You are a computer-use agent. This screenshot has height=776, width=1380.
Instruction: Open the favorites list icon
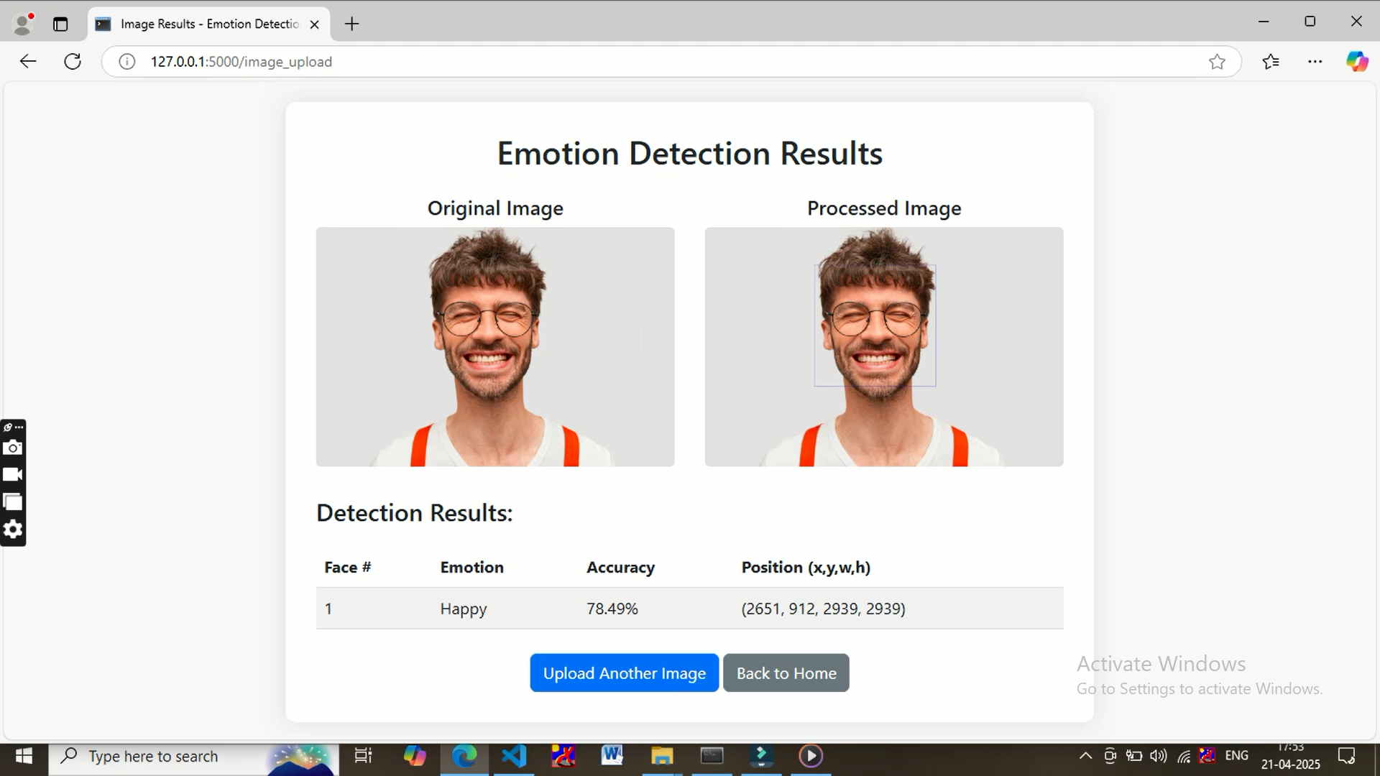(x=1271, y=62)
